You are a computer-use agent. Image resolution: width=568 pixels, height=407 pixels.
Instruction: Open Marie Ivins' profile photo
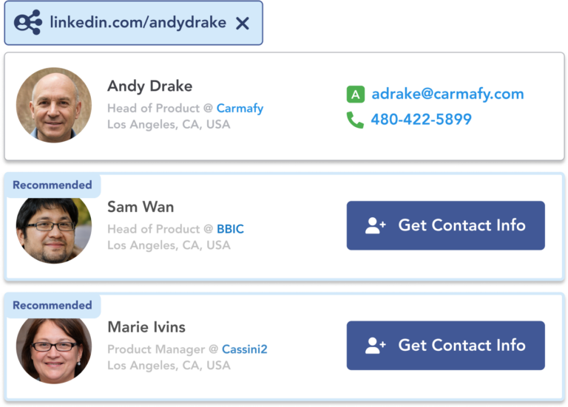click(54, 351)
